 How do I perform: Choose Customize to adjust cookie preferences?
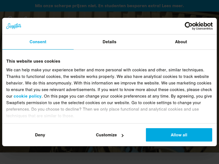(x=106, y=135)
